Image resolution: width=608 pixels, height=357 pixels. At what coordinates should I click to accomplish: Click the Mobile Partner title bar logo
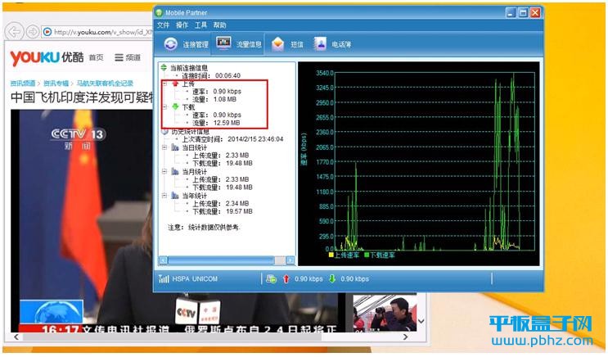pos(159,12)
